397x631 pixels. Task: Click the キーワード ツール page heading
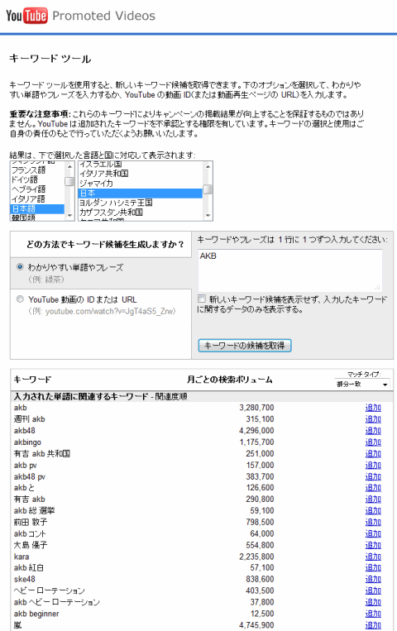50,59
